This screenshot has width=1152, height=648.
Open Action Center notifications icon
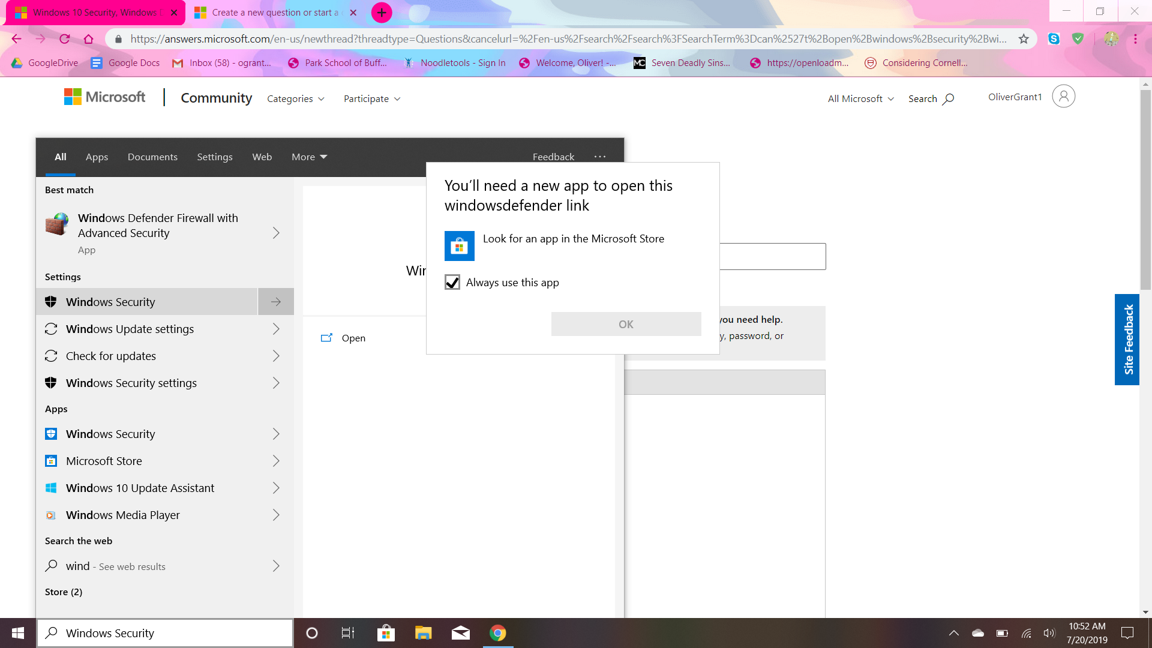1128,633
